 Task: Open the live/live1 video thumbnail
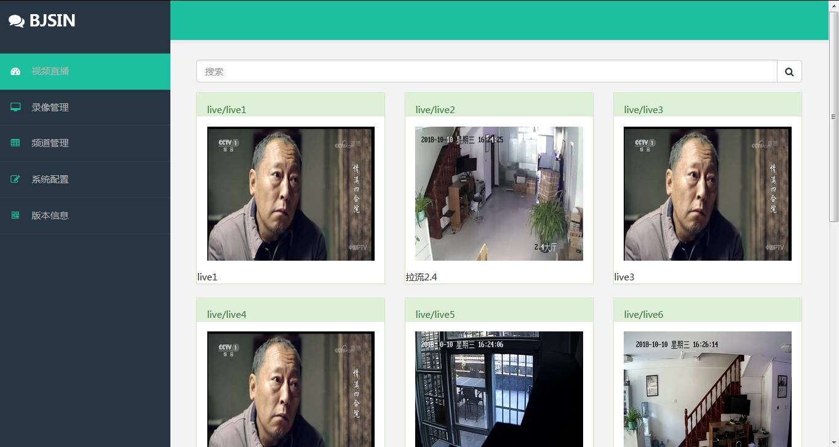291,194
